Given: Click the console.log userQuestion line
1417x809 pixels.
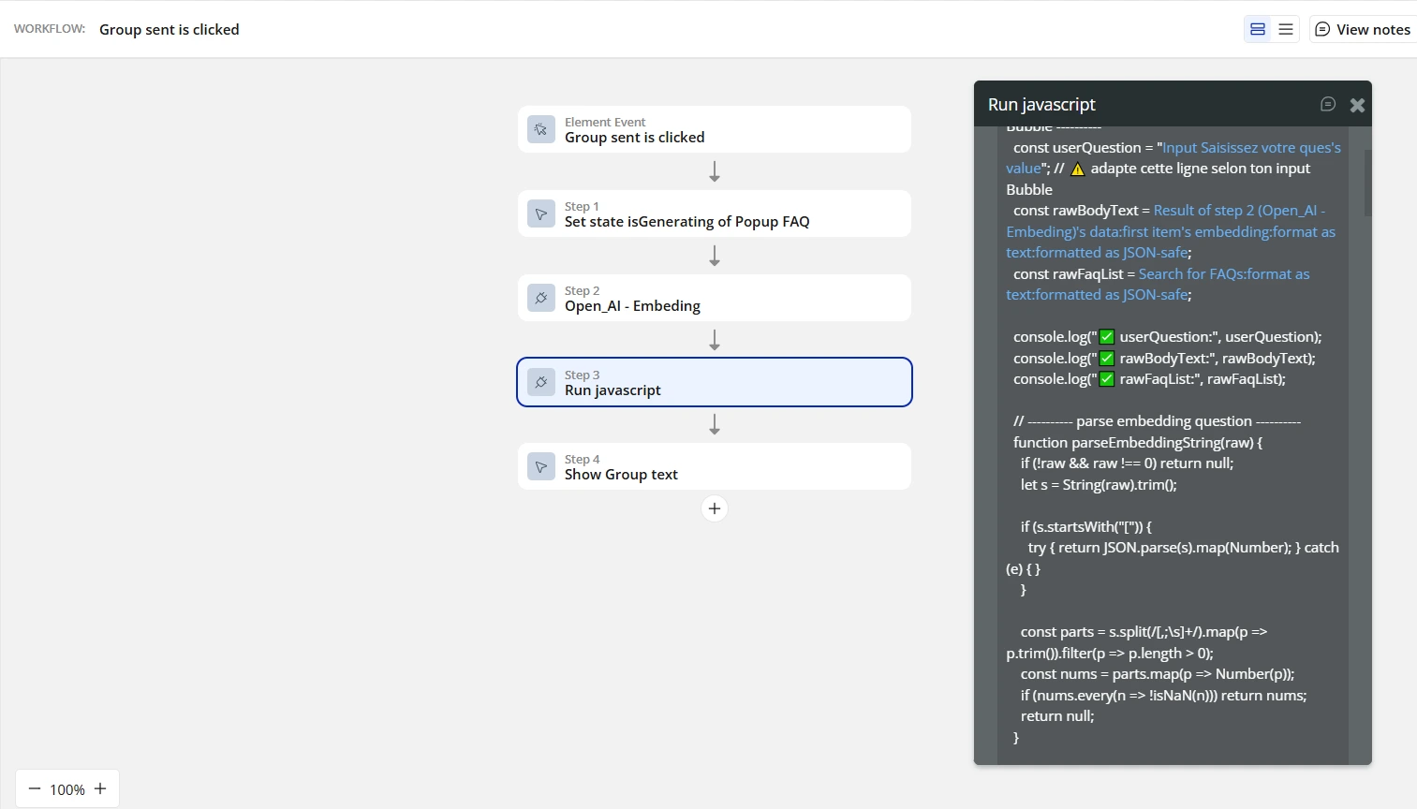Looking at the screenshot, I should pyautogui.click(x=1168, y=337).
